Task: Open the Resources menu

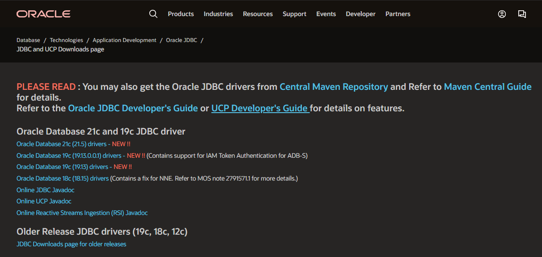Action: 258,14
